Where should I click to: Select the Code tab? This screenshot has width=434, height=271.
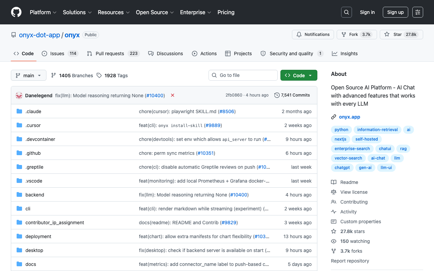tap(24, 54)
